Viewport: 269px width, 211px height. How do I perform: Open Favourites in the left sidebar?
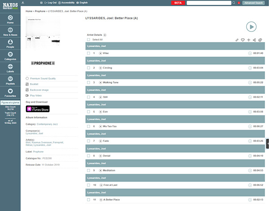10,93
